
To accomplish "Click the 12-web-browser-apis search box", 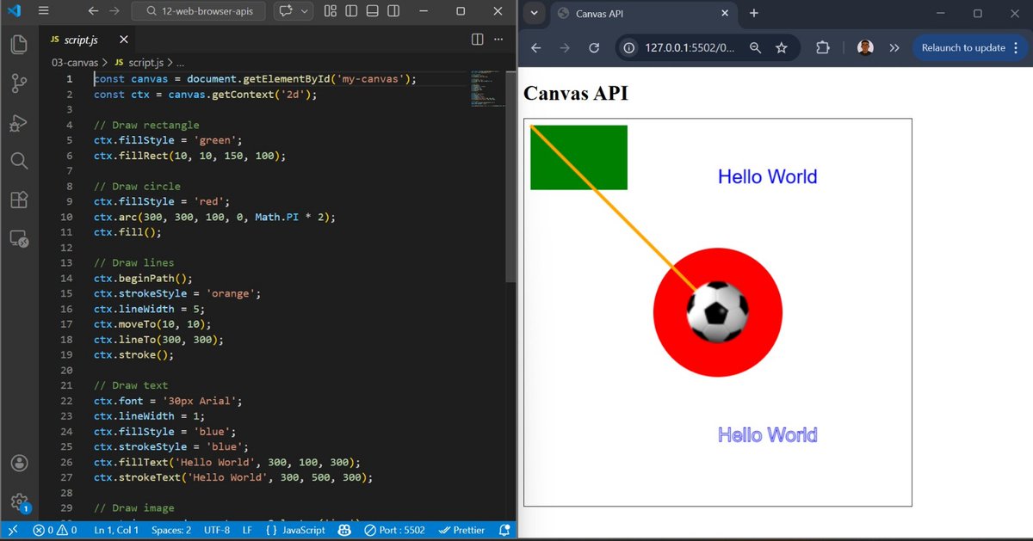I will click(x=199, y=11).
